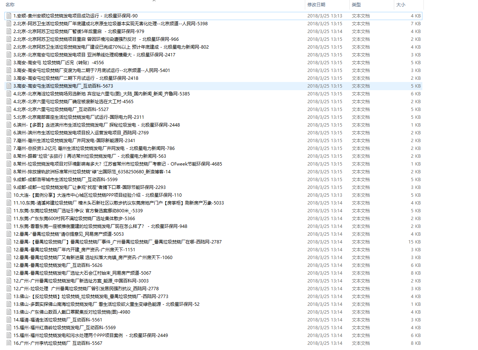Click '14.福清-福清生活垃圾焚烧厂_互动百科-5561'
This screenshot has height=350, width=478.
(58, 320)
